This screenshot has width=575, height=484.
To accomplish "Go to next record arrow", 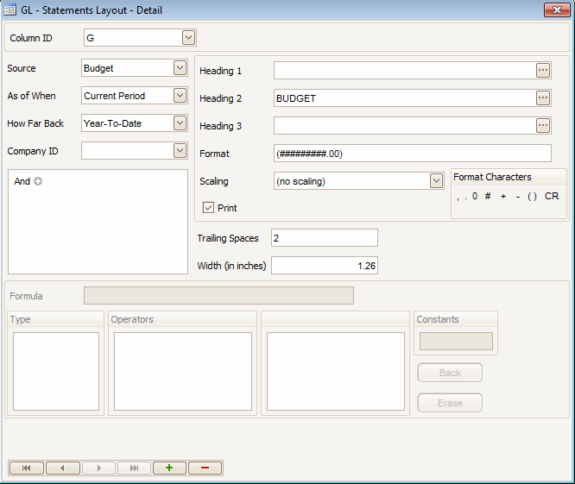I will click(98, 468).
